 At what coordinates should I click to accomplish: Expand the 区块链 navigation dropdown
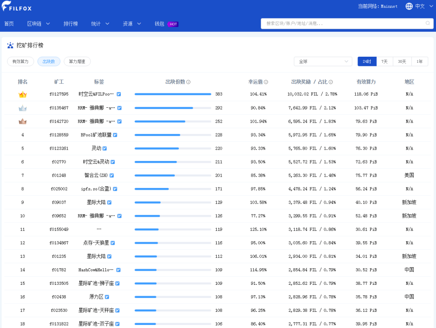tap(38, 24)
